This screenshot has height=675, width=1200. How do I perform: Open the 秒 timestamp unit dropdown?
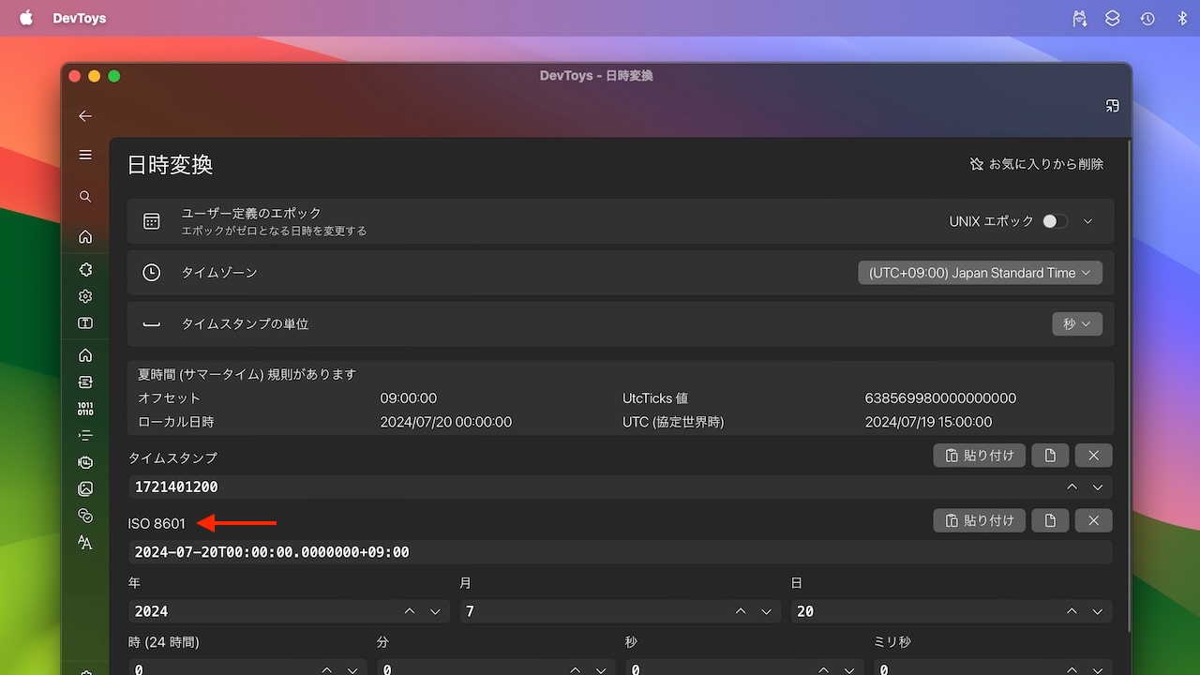pos(1077,323)
